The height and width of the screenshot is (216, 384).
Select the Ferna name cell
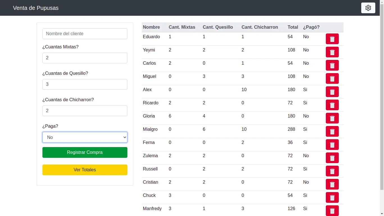[x=149, y=143]
